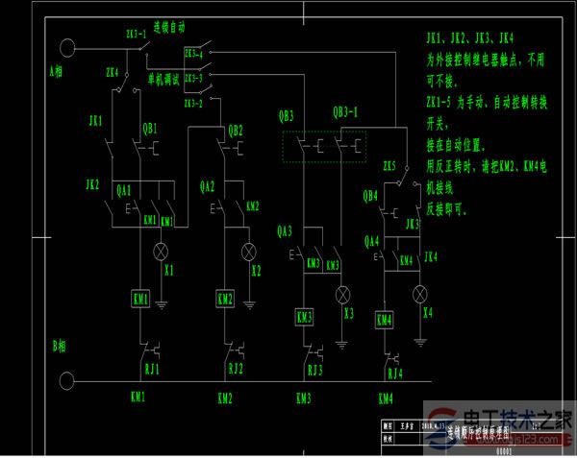Pick the KM2 contactor coil box
The width and height of the screenshot is (577, 458).
pos(225,299)
